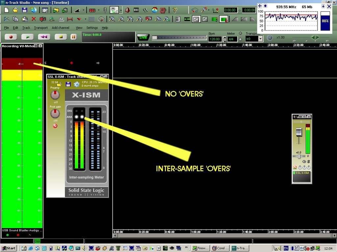The width and height of the screenshot is (337, 252).
Task: Expand hidden quick launch icons chevron
Action: pos(186,247)
